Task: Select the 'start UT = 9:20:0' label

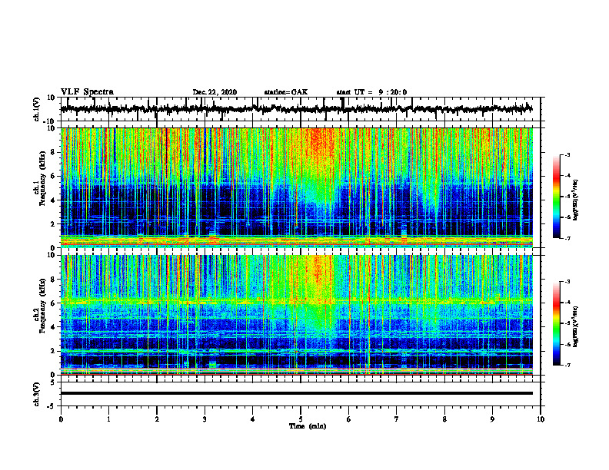Action: (x=371, y=92)
